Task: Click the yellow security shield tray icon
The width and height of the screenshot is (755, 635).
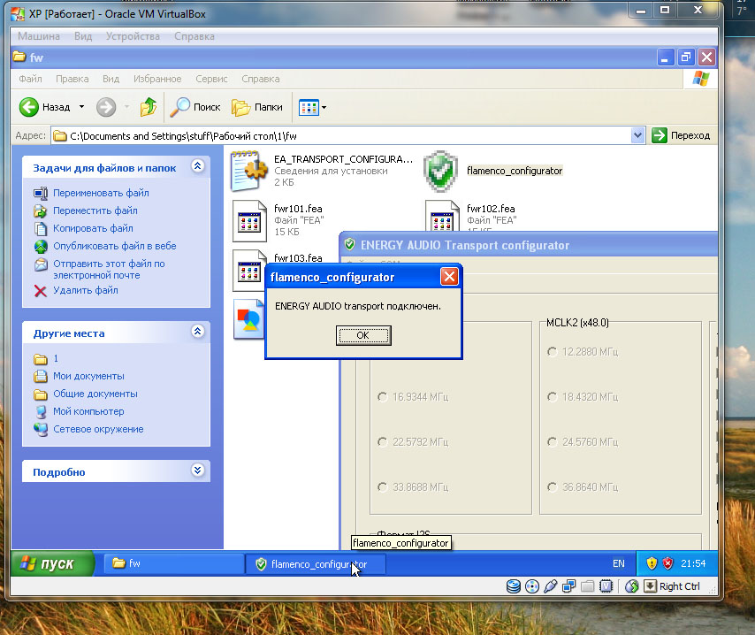Action: click(x=652, y=563)
